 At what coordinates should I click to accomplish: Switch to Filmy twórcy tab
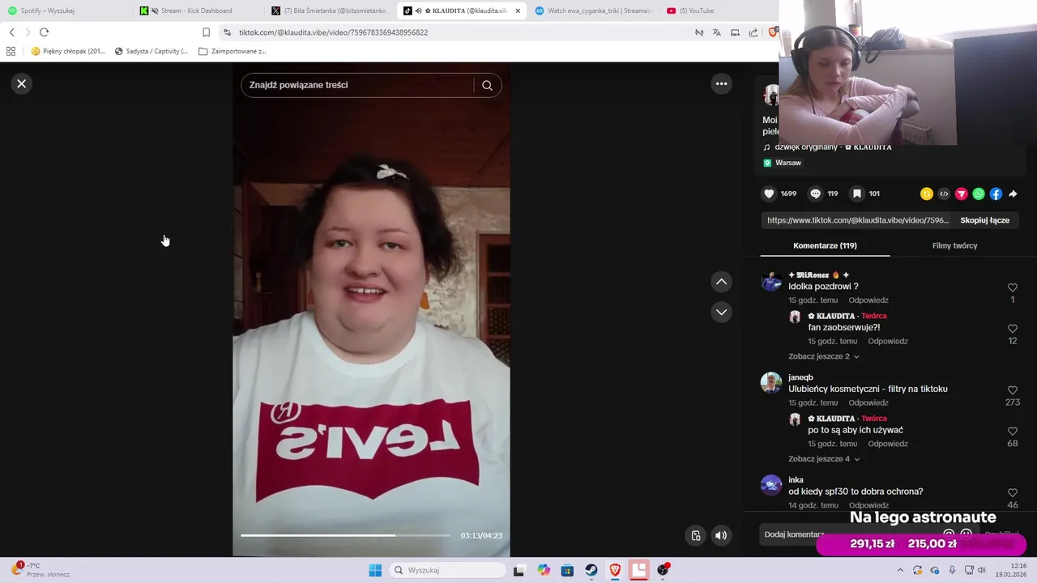coord(954,245)
